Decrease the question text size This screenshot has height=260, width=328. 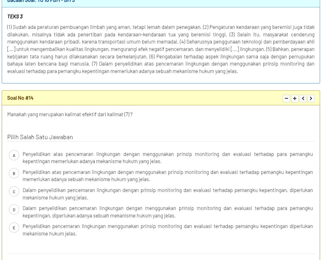(x=286, y=98)
